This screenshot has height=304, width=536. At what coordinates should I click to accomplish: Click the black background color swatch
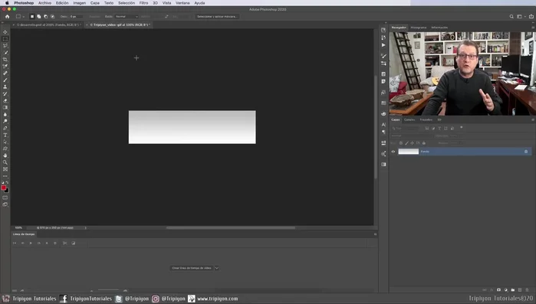tap(7, 191)
